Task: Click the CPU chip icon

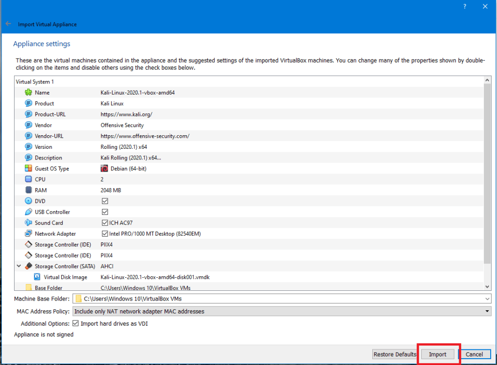Action: tap(28, 179)
